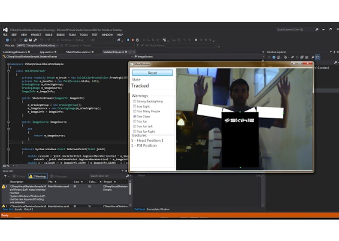
Task: Click the pin icon on Solution Explorer header
Action: tap(335, 52)
